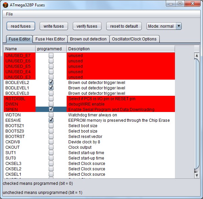Check the BOOTRST reset vector checkbox
Image resolution: width=203 pixels, height=199 pixels.
tap(51, 136)
